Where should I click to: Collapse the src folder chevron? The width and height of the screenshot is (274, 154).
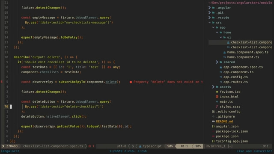pyautogui.click(x=209, y=23)
